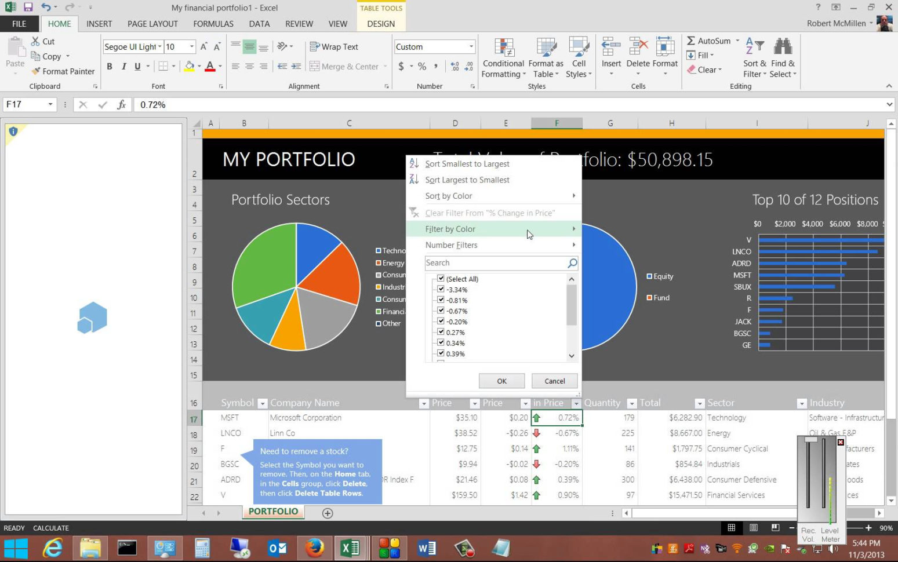This screenshot has width=898, height=562.
Task: Expand the number format Custom dropdown
Action: pyautogui.click(x=471, y=47)
